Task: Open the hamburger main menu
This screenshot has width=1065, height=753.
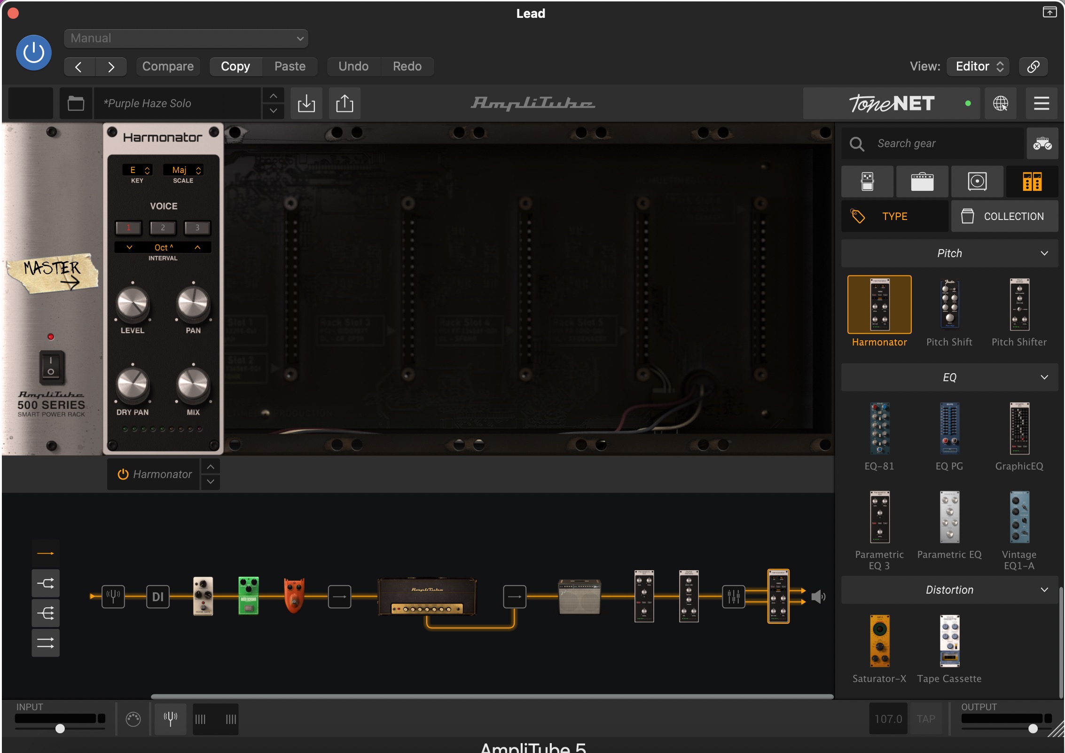Action: [x=1042, y=103]
